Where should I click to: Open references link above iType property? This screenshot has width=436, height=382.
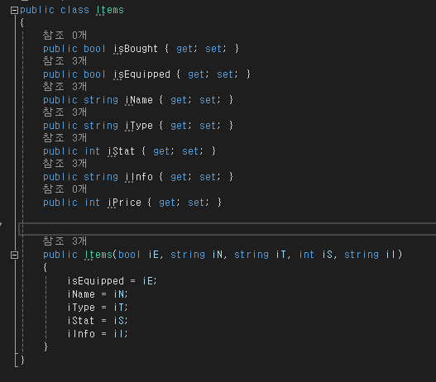pos(65,112)
